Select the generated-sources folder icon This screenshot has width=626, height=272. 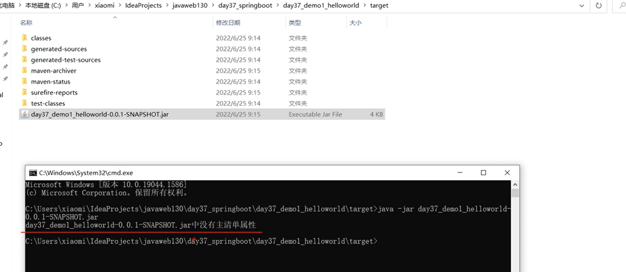pyautogui.click(x=24, y=49)
